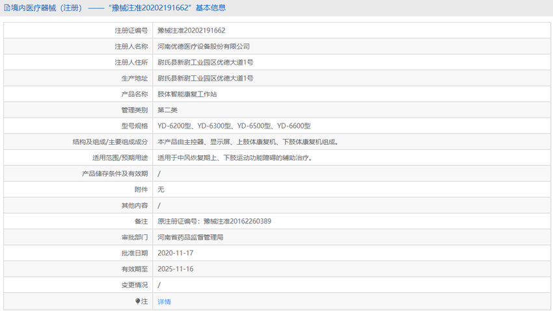
Task: Click model spec YD-6200型、YD-6300型 value
Action: (x=234, y=126)
